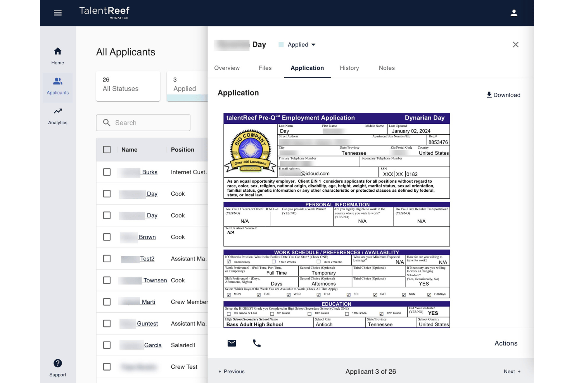Switch to the Overview tab
The image size is (574, 383).
(227, 68)
